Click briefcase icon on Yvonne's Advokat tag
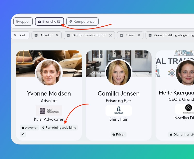The width and height of the screenshot is (194, 159). pyautogui.click(x=23, y=128)
